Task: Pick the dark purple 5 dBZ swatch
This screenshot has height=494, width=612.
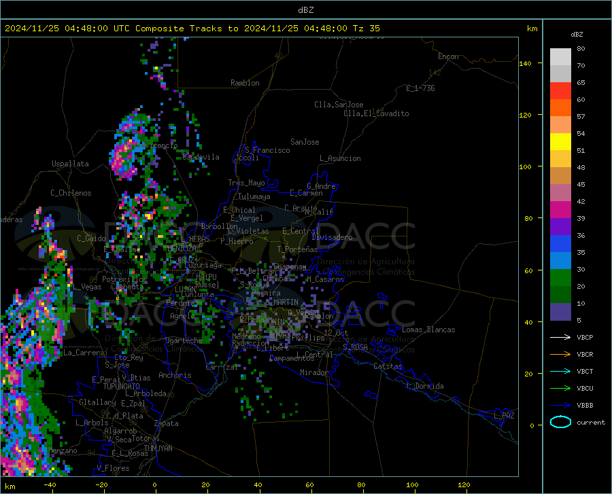Action: pos(560,312)
